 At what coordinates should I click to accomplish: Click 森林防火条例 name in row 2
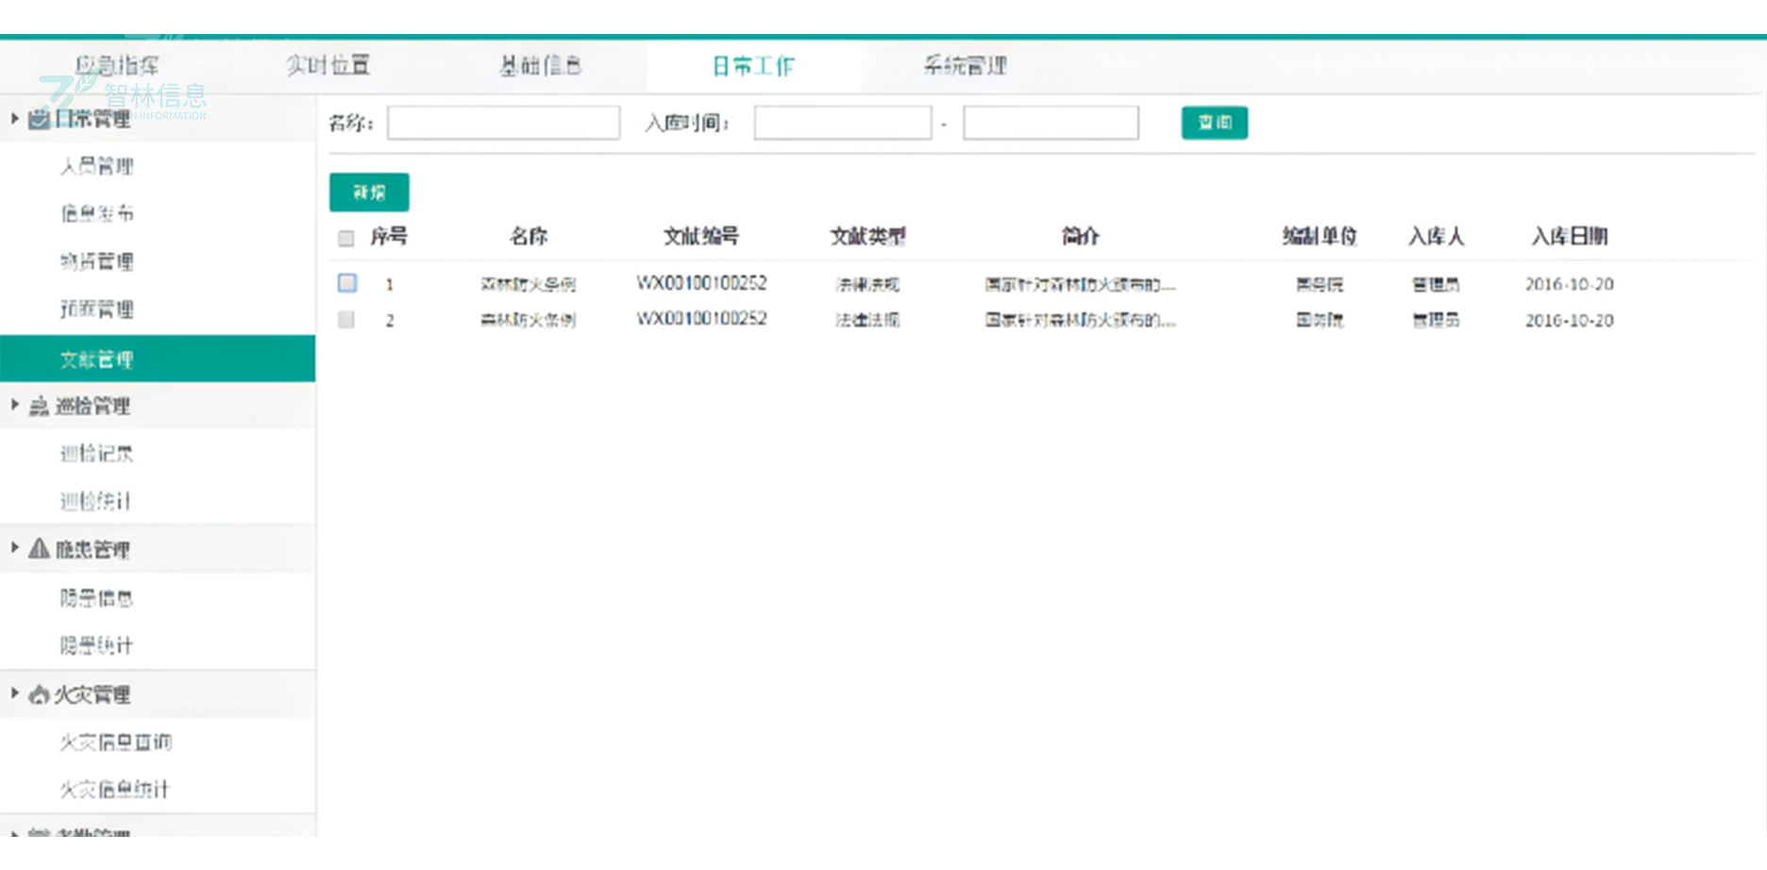(529, 320)
